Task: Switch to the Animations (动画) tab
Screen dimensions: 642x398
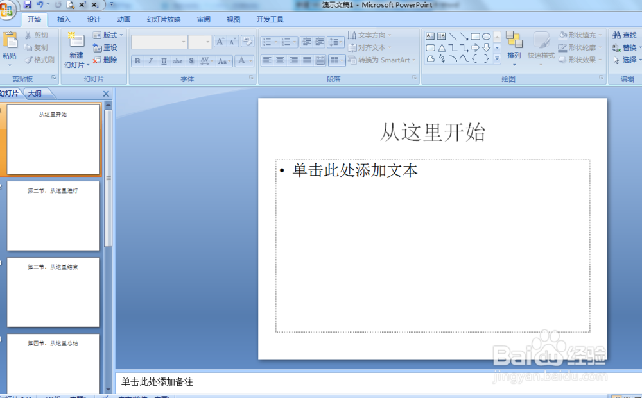Action: [123, 19]
